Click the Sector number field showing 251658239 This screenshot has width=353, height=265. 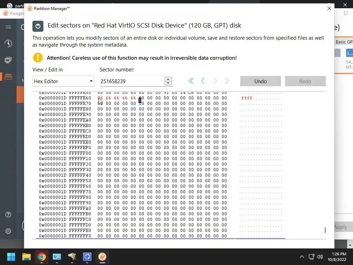coord(132,81)
